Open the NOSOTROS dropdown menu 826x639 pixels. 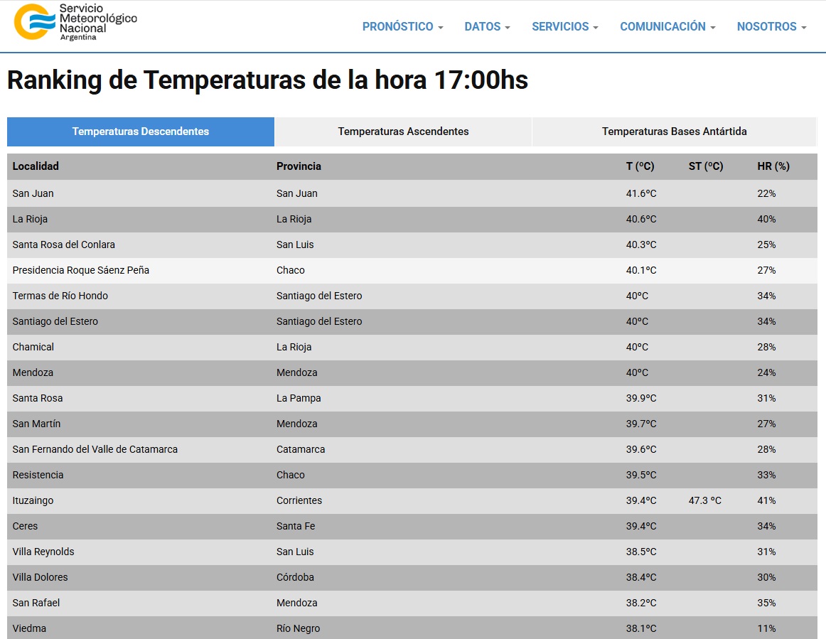[771, 27]
